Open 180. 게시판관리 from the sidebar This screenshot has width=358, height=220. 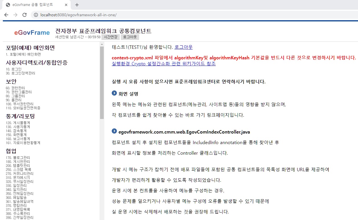tap(18, 162)
